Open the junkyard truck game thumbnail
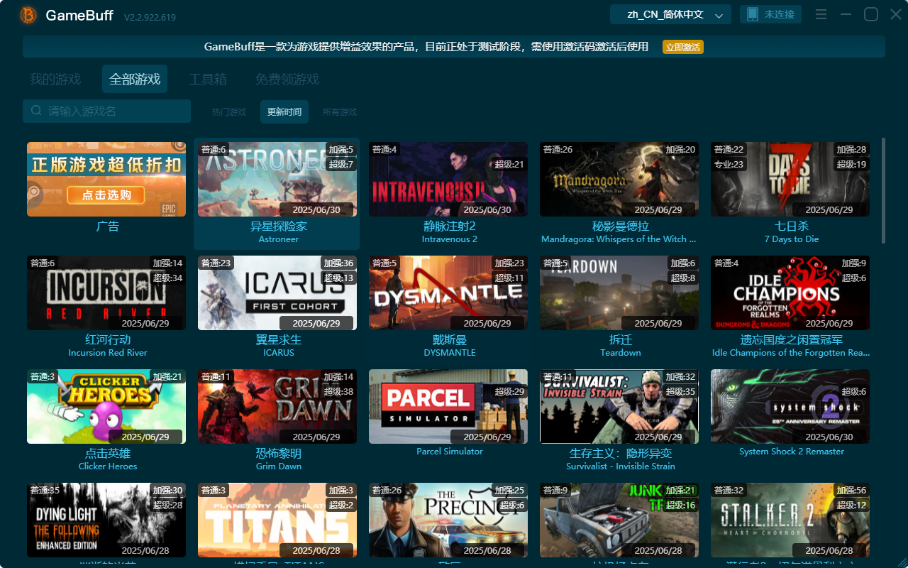The image size is (908, 568). pyautogui.click(x=619, y=520)
